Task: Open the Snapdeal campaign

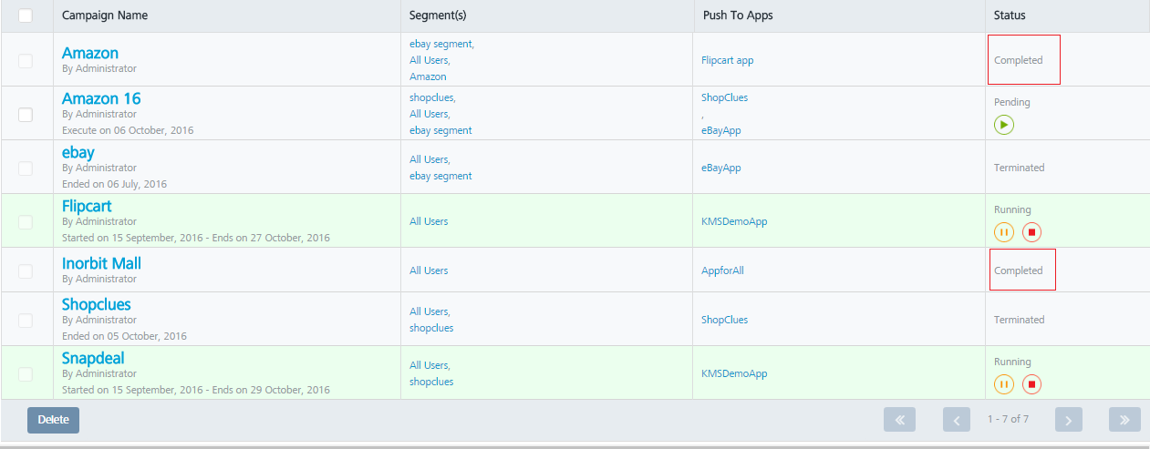Action: click(x=93, y=358)
